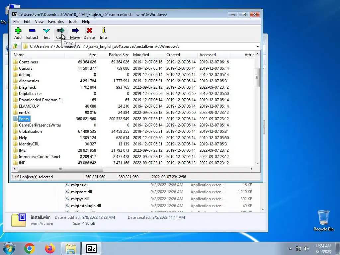Open the Recycle Bin desktop icon

pyautogui.click(x=323, y=220)
